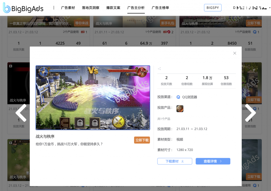
Task: Click 立即下载 badge on bottom-right card
Action: (x=254, y=177)
